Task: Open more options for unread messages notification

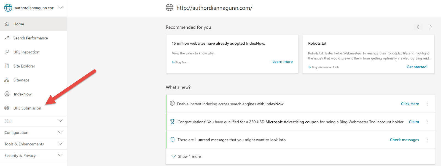Action: (427, 140)
